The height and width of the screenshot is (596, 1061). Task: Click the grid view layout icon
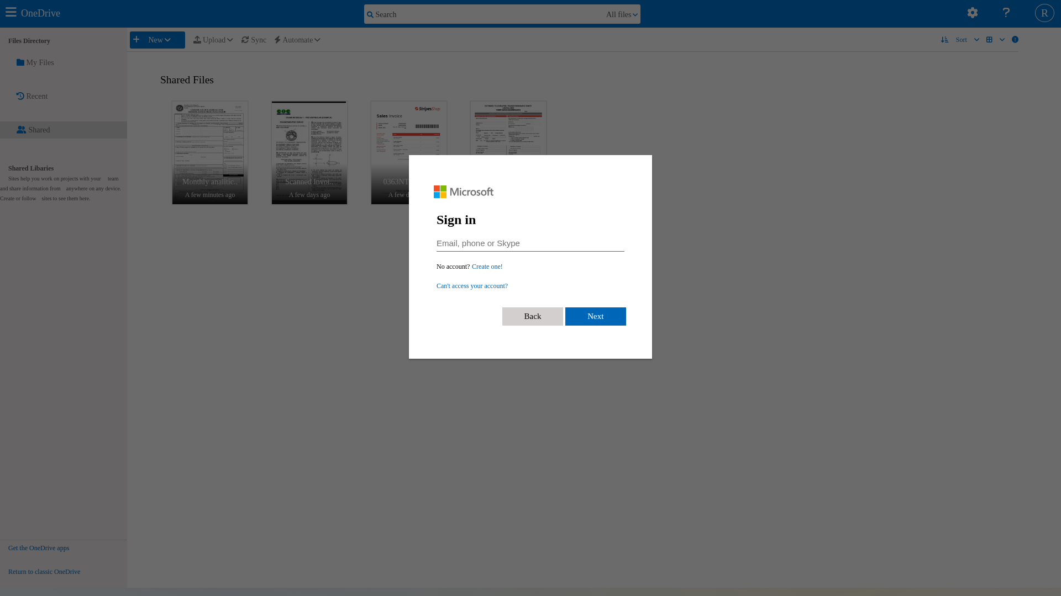989,40
